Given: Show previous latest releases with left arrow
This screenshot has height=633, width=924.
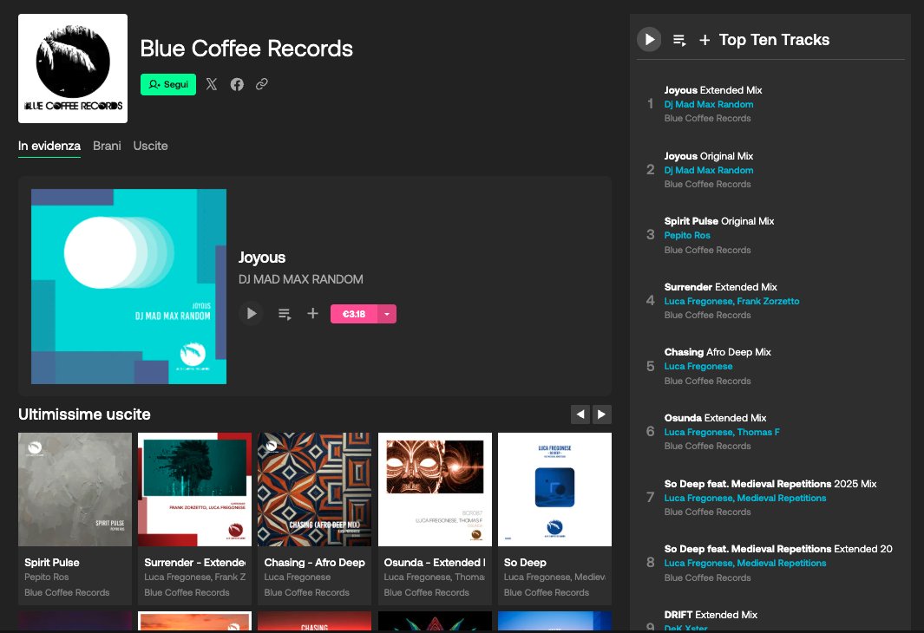Looking at the screenshot, I should [x=580, y=414].
